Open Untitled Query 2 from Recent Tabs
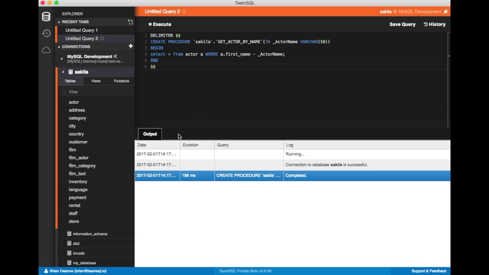The image size is (489, 275). click(x=82, y=39)
